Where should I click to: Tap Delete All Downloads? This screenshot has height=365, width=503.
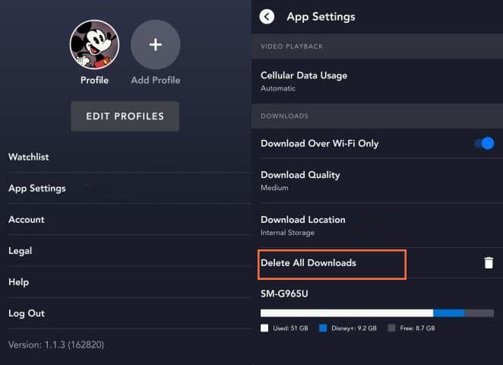point(308,263)
